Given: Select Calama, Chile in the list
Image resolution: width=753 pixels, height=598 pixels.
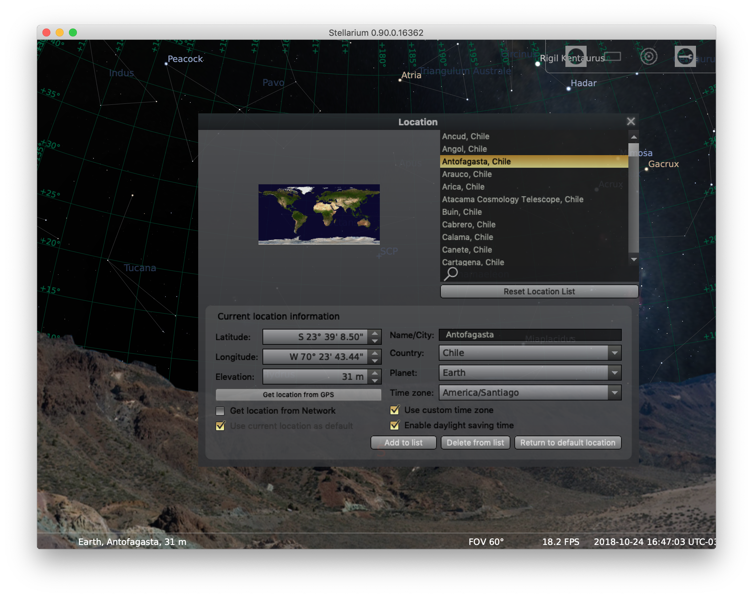Looking at the screenshot, I should [x=534, y=237].
